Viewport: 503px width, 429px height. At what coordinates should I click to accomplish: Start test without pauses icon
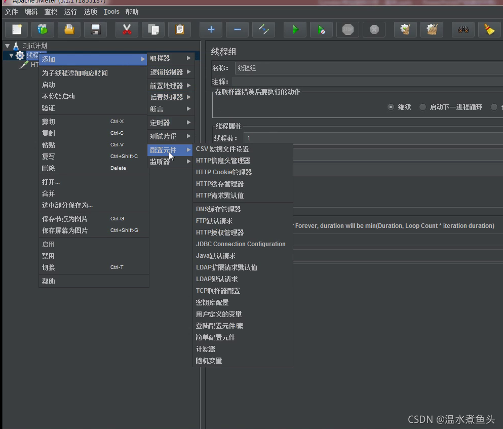point(321,29)
